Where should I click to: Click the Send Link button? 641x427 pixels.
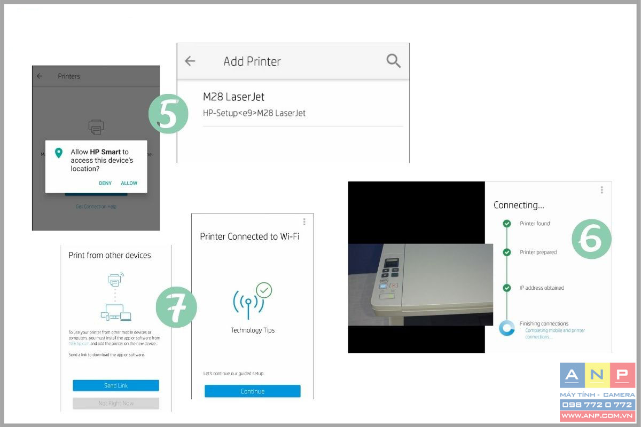[116, 385]
